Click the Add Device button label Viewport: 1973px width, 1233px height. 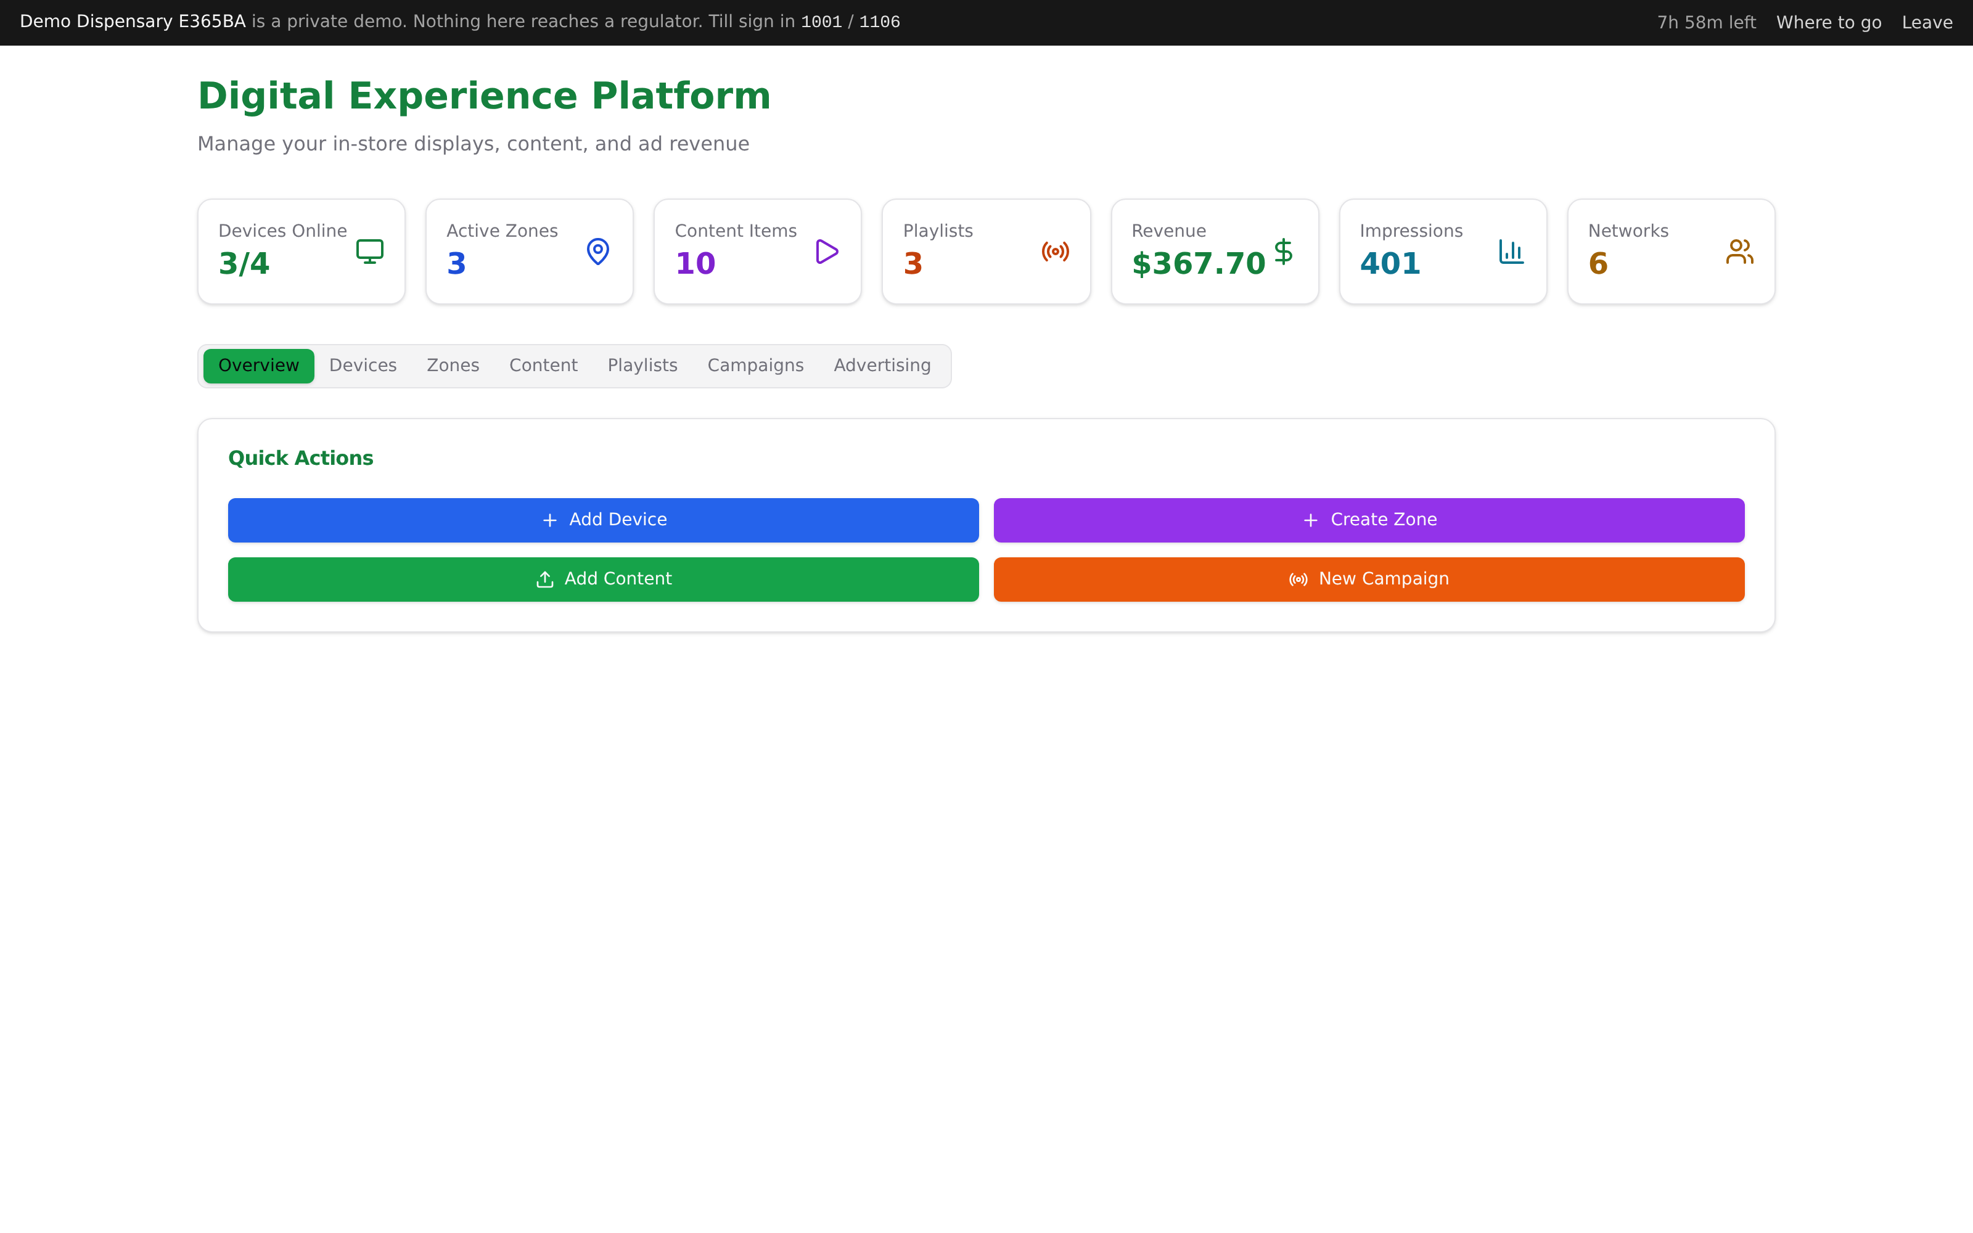tap(618, 520)
